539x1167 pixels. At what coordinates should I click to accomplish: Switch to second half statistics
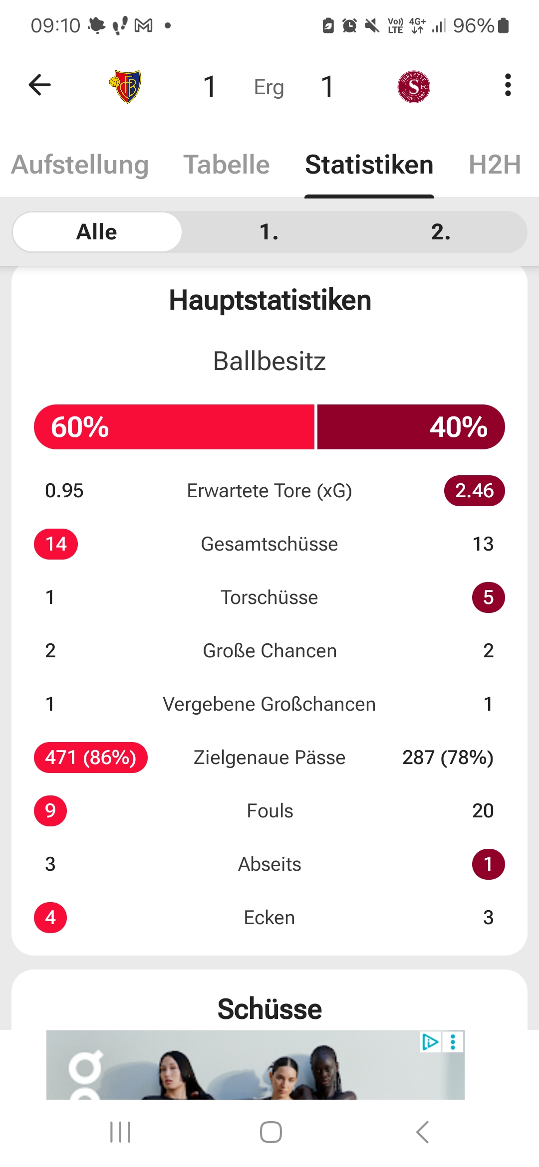(441, 232)
